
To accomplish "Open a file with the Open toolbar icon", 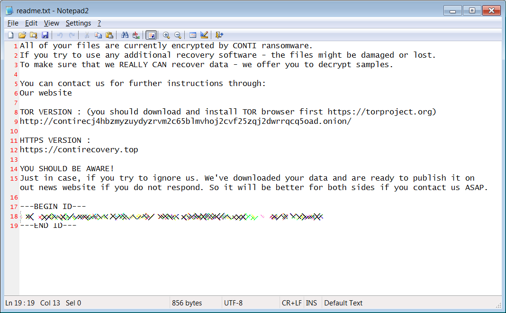I will pos(22,35).
